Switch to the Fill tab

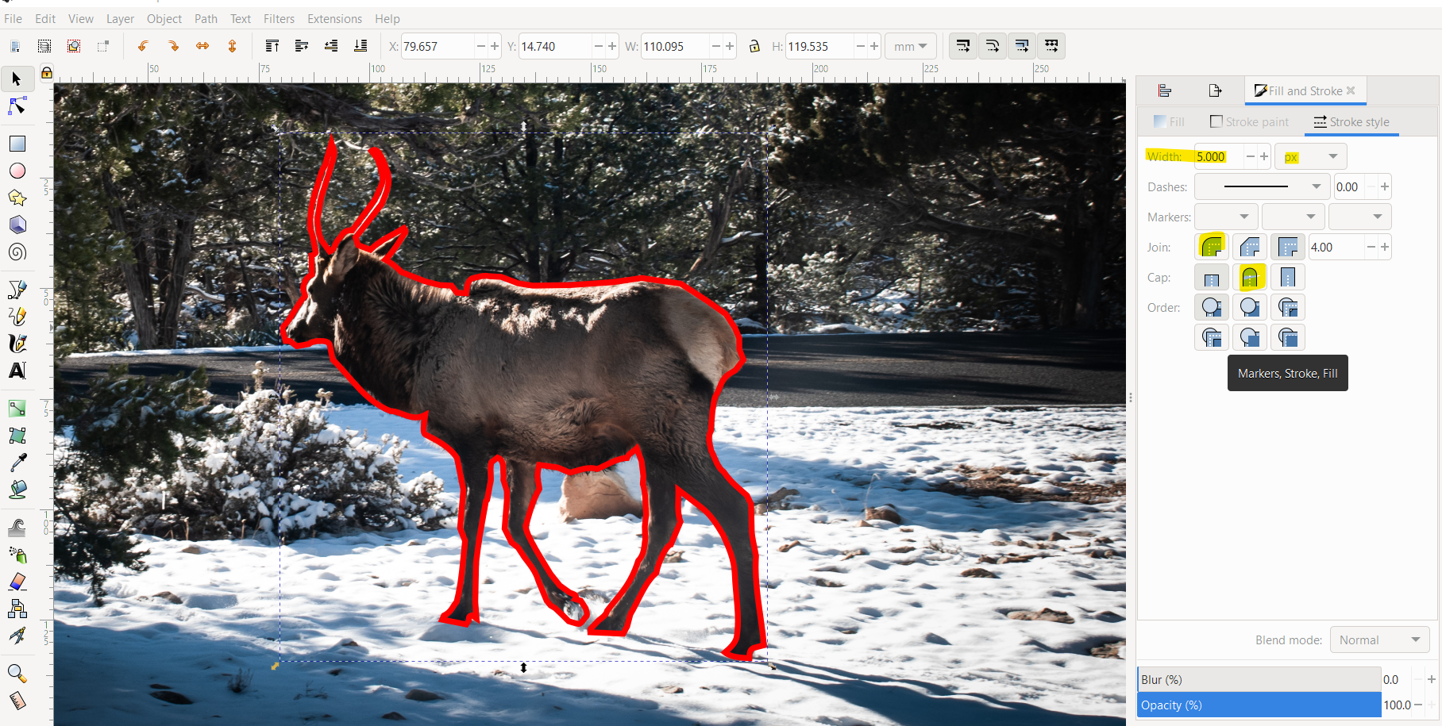(1169, 121)
